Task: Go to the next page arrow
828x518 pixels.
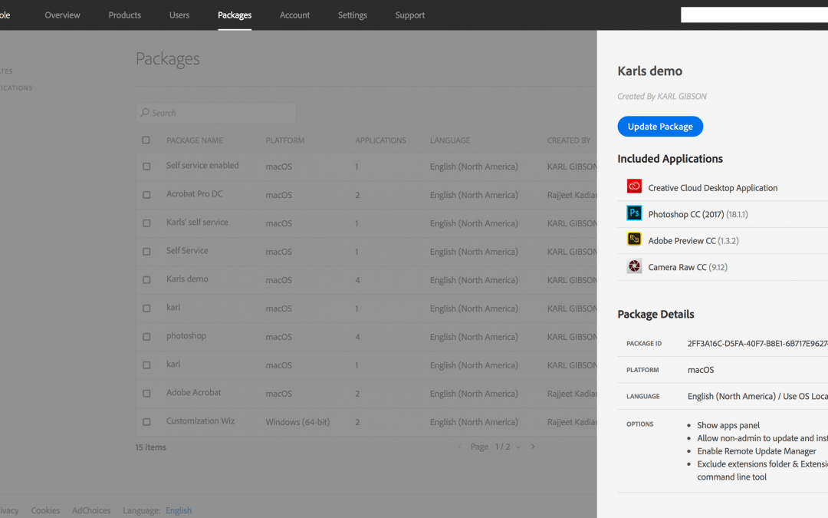Action: click(x=533, y=447)
